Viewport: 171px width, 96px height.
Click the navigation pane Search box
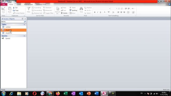[x=12, y=22]
